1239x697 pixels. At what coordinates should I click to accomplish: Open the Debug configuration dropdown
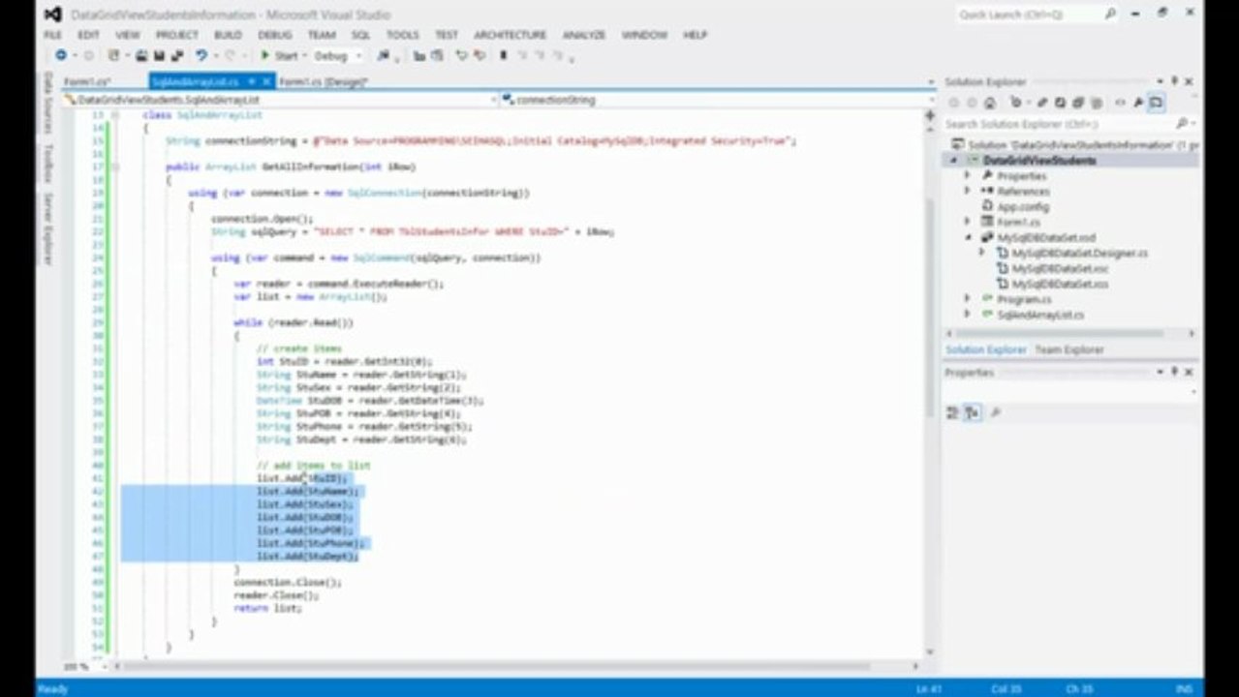pyautogui.click(x=357, y=56)
